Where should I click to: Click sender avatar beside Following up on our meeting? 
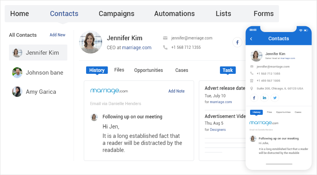coord(94,117)
